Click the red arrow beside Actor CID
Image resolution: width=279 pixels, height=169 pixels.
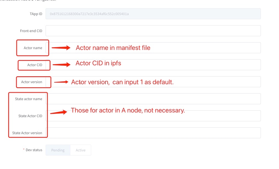tap(62, 65)
